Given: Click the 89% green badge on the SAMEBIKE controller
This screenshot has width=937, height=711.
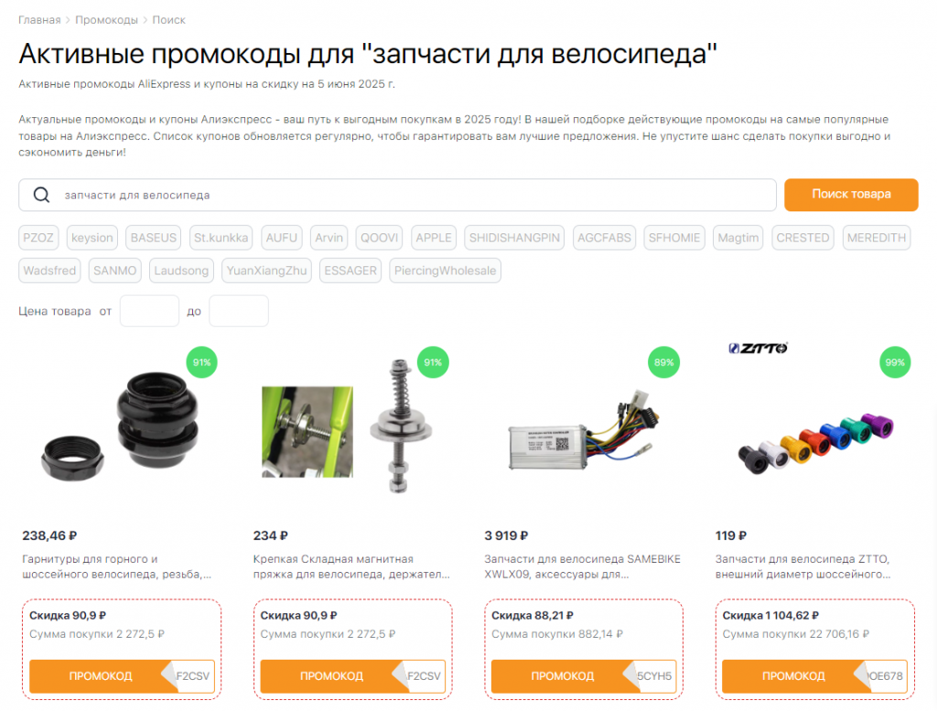Looking at the screenshot, I should pyautogui.click(x=664, y=362).
